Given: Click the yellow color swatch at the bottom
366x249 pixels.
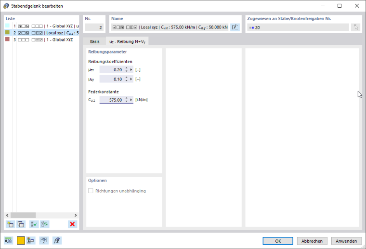Looking at the screenshot, I should click(21, 240).
